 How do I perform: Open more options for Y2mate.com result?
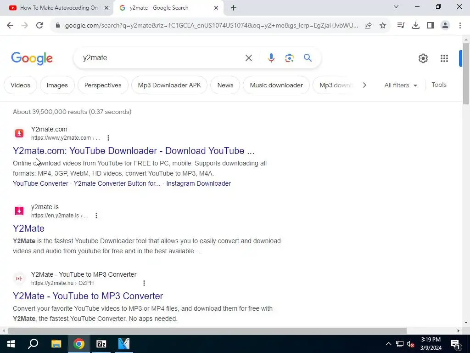pyautogui.click(x=108, y=138)
